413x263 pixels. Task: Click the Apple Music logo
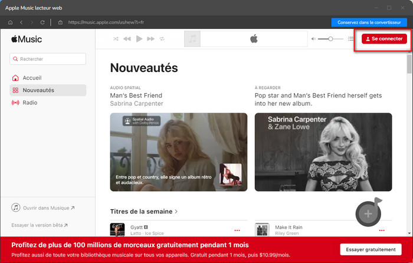[x=27, y=40]
